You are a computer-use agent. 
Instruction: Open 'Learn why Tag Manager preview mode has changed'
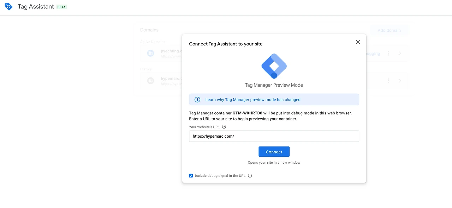pos(253,100)
